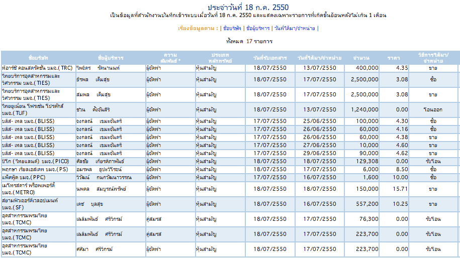Sort the list by executive name link (ชื่อผู้บริหาร)

click(x=258, y=28)
